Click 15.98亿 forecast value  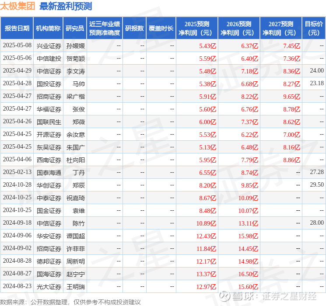[x=248, y=236]
